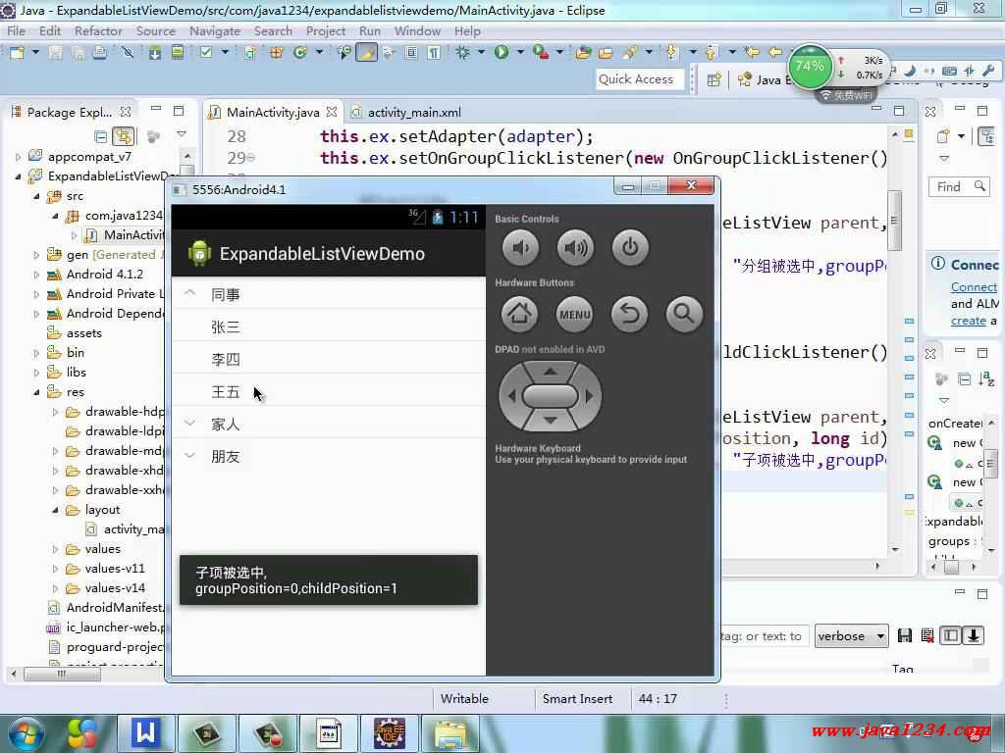1005x753 pixels.
Task: Click the Eclipse Java EE IDE taskbar icon
Action: coord(389,733)
